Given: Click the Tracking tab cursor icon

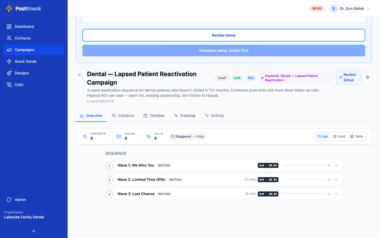Looking at the screenshot, I should 176,116.
